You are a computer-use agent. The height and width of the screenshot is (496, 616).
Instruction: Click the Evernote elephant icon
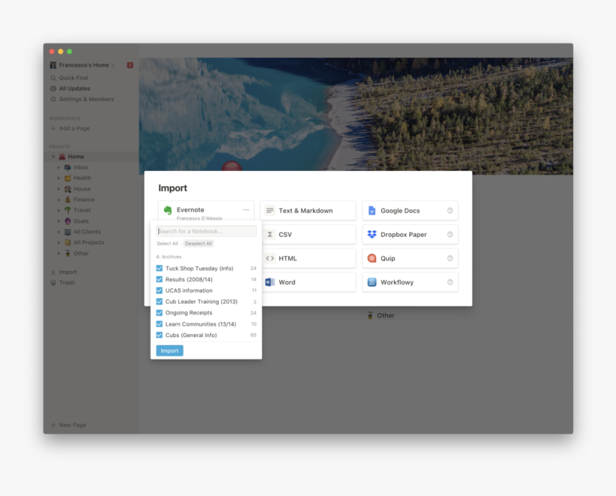(x=168, y=210)
